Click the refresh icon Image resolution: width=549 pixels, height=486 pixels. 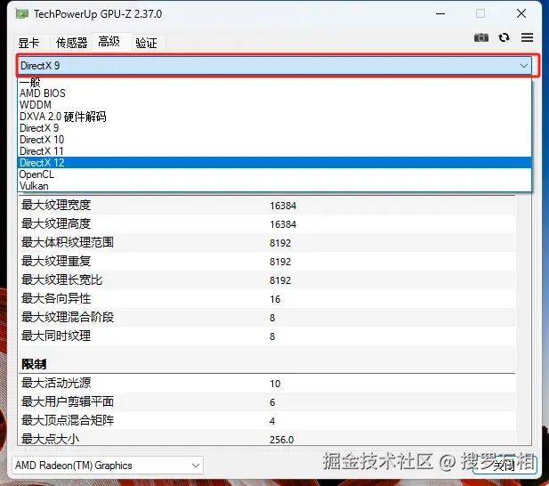point(505,37)
